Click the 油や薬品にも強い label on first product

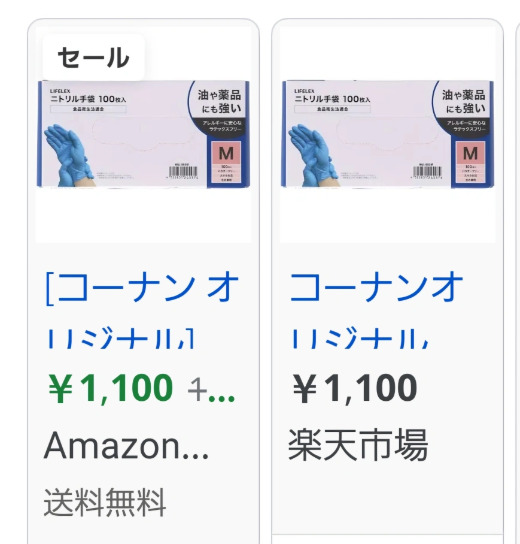(219, 101)
